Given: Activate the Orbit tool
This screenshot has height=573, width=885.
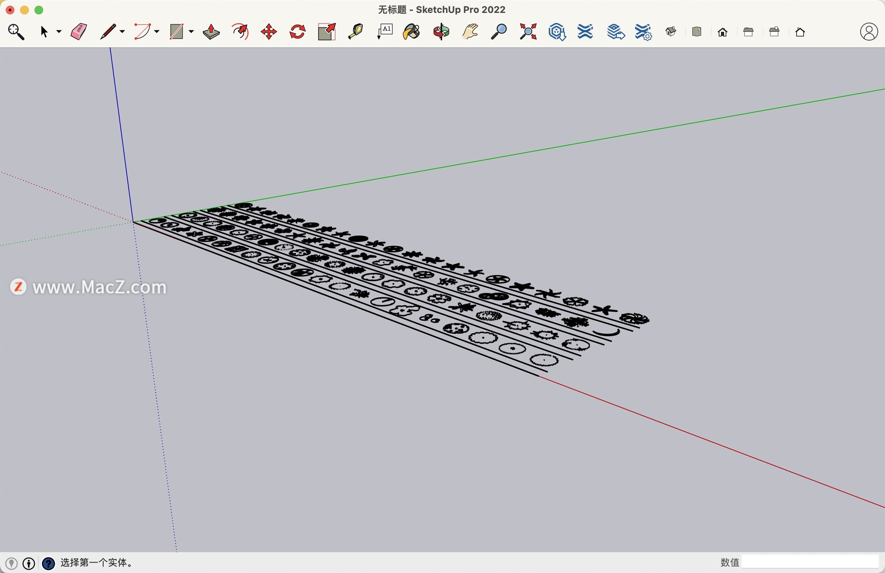Looking at the screenshot, I should [x=441, y=32].
